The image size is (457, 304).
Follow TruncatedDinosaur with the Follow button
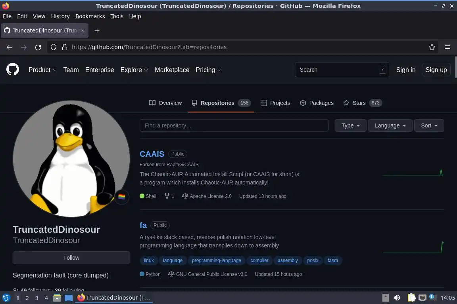point(71,258)
